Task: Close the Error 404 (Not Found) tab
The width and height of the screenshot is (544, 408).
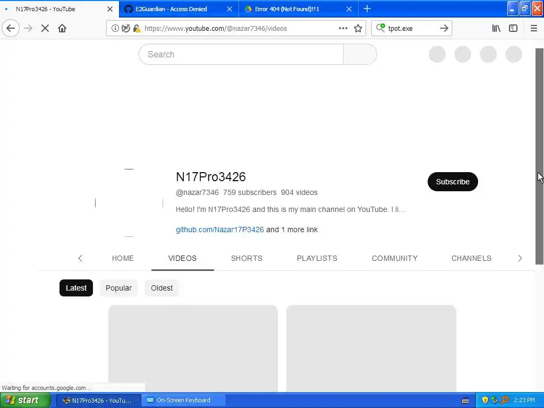Action: (x=349, y=9)
